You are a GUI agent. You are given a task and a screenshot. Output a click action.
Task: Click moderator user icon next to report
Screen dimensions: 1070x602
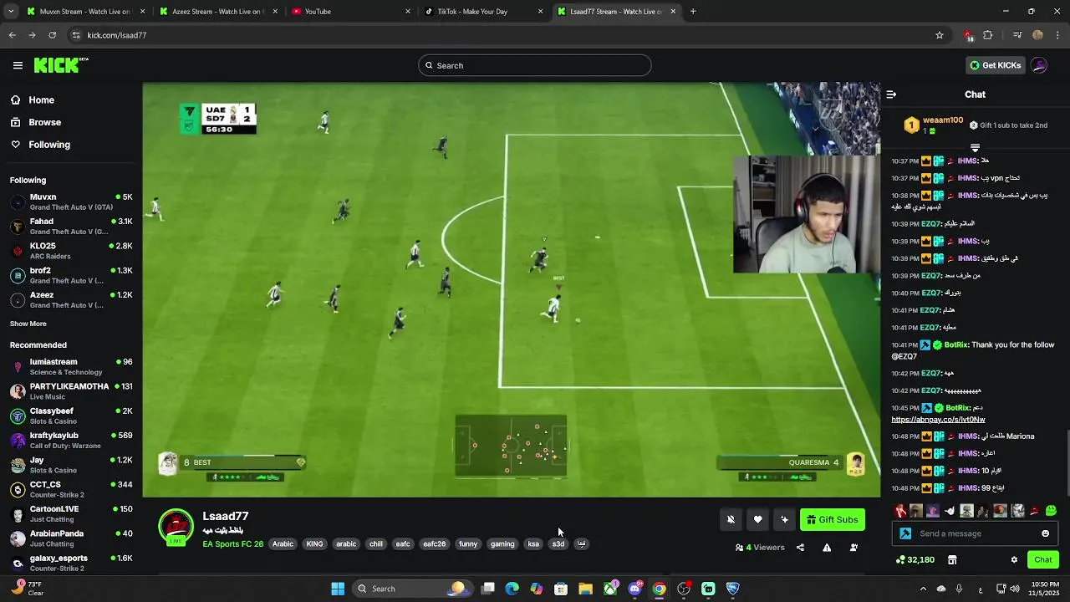pyautogui.click(x=853, y=548)
